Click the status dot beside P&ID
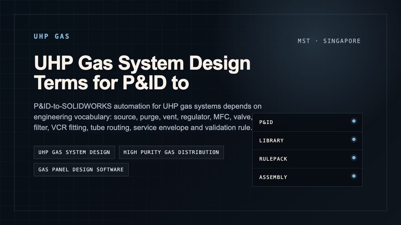This screenshot has width=401, height=225. tap(354, 121)
